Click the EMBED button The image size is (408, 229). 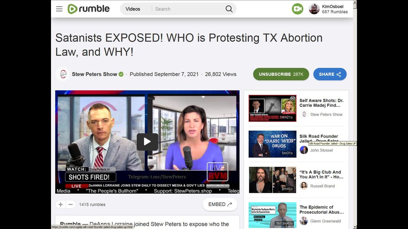tap(220, 205)
